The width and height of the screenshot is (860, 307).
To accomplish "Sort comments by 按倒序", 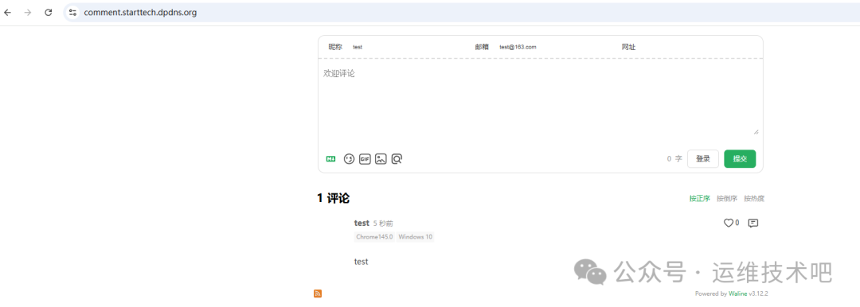I will [x=727, y=199].
